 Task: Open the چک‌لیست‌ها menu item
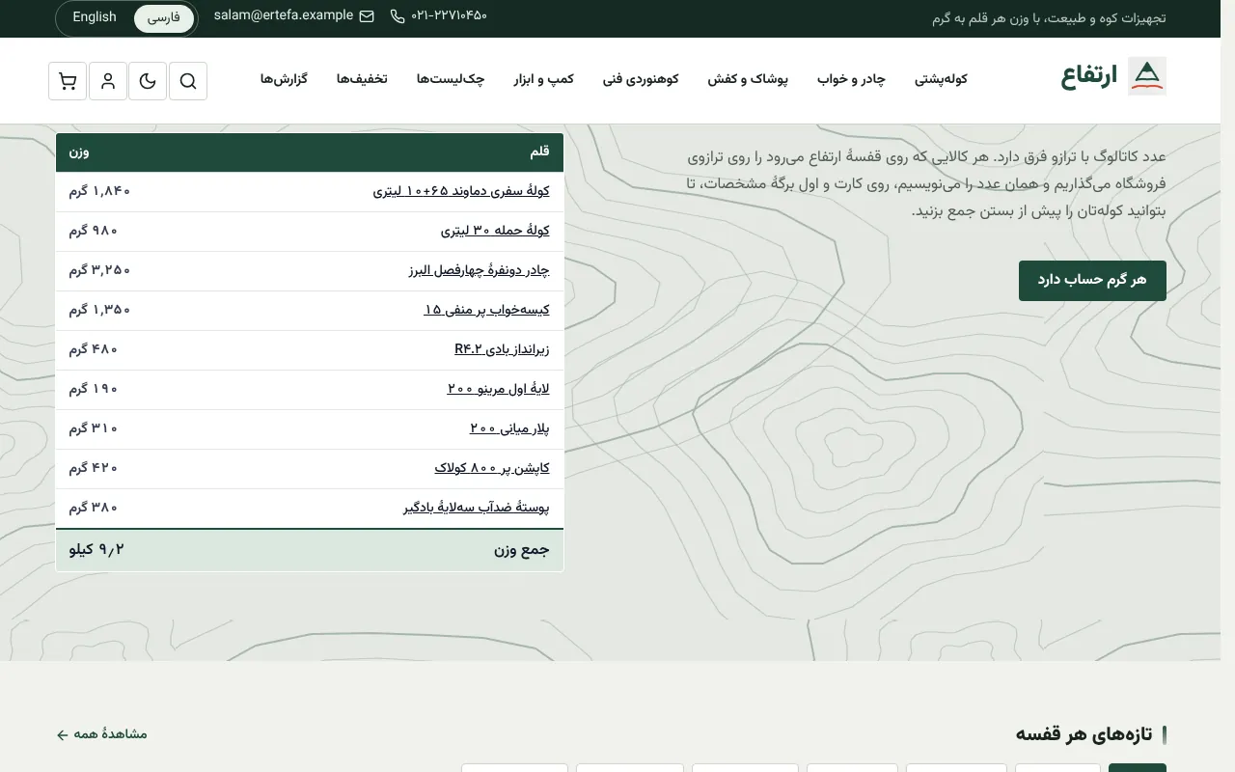click(x=451, y=79)
